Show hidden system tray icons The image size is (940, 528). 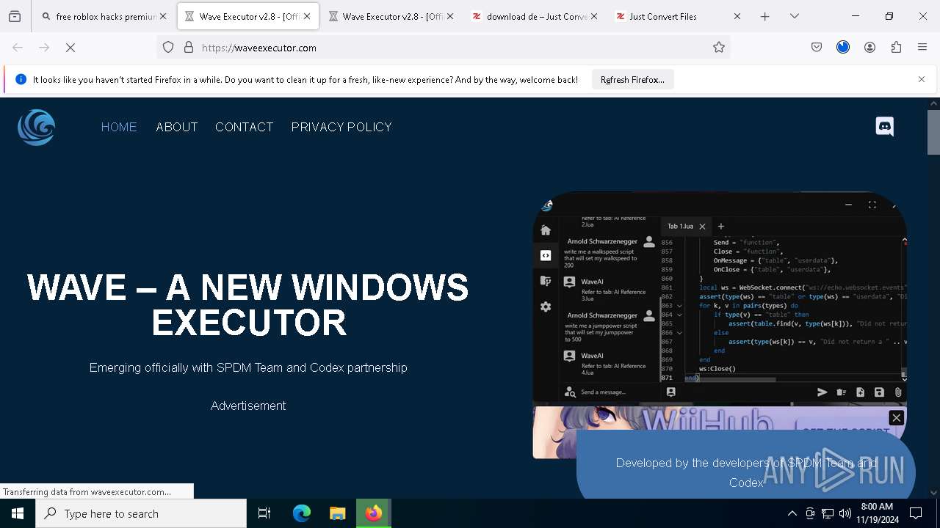click(x=792, y=513)
